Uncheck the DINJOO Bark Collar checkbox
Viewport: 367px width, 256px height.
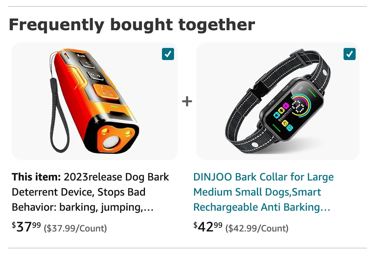350,54
